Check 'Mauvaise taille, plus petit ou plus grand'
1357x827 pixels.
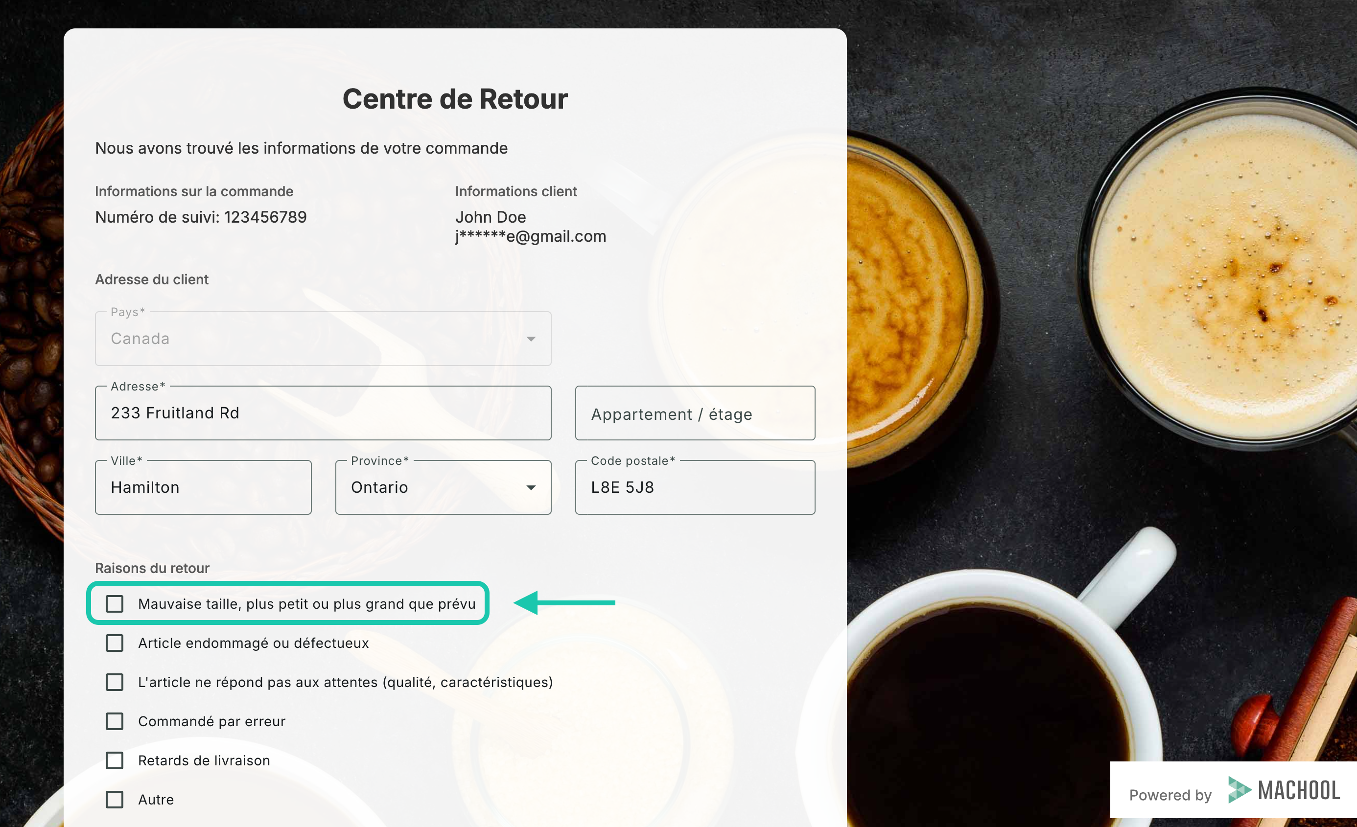(x=115, y=603)
